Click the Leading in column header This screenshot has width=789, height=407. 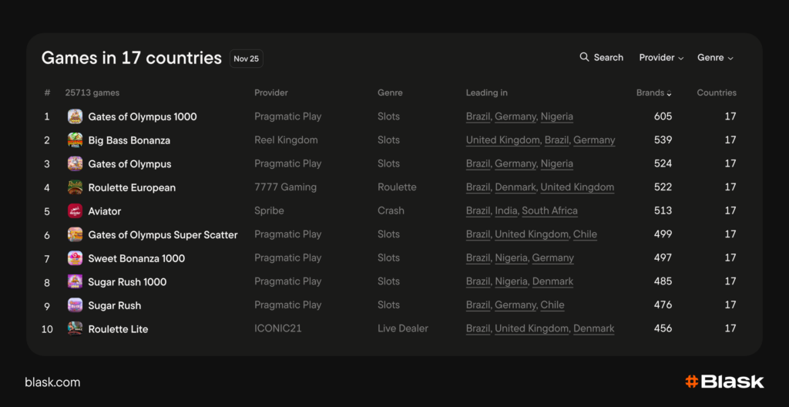point(486,92)
